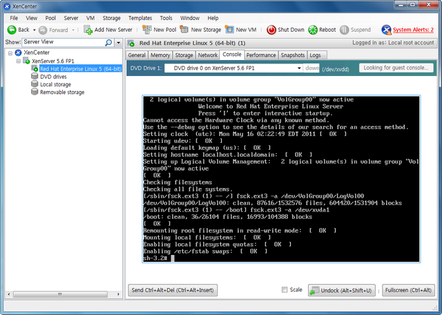Click the Reboot label
The height and width of the screenshot is (315, 442).
point(327,30)
